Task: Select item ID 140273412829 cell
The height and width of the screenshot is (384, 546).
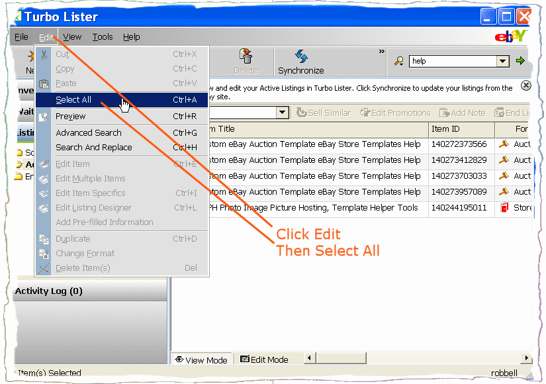Action: click(x=461, y=160)
